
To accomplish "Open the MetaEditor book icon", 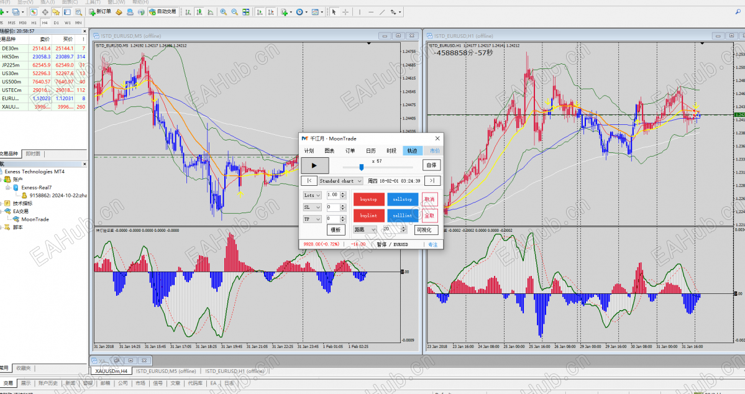I will [x=119, y=12].
